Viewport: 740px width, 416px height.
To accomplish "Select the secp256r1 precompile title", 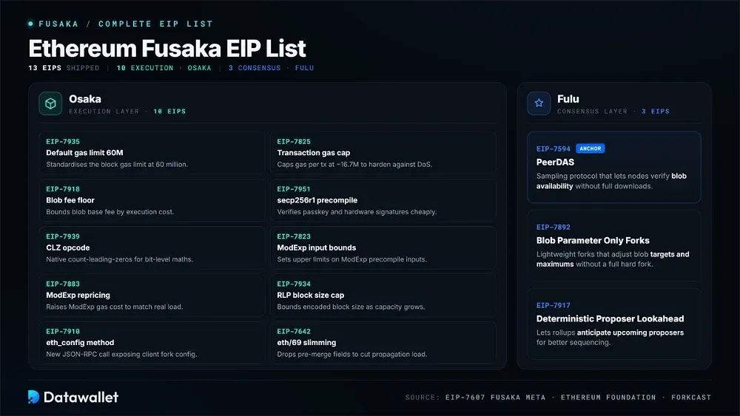I will (x=317, y=200).
